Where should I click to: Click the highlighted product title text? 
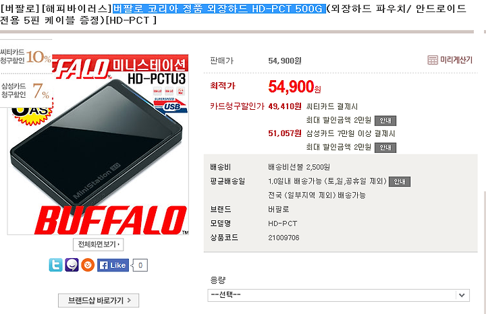219,8
